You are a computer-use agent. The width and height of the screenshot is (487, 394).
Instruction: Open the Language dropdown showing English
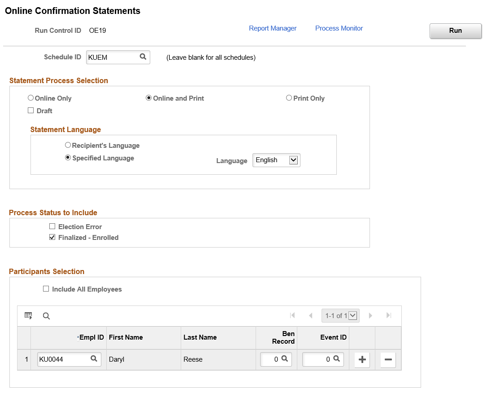[x=276, y=160]
